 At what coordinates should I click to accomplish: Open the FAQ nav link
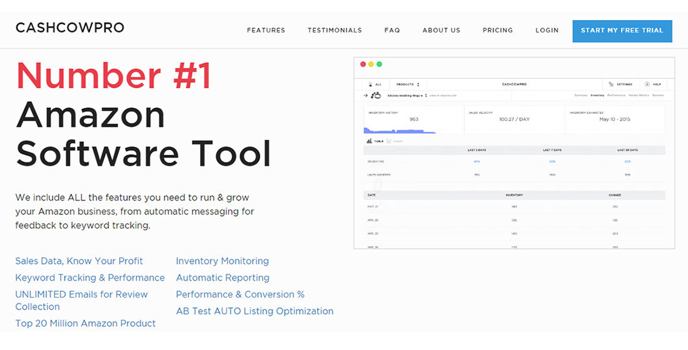click(x=392, y=30)
